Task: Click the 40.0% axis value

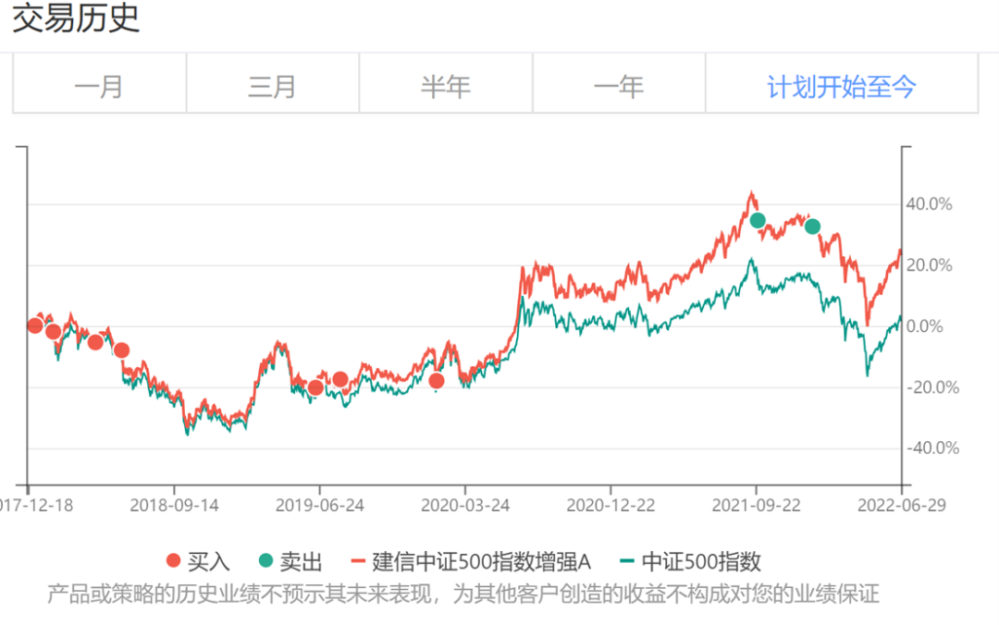Action: pyautogui.click(x=929, y=204)
